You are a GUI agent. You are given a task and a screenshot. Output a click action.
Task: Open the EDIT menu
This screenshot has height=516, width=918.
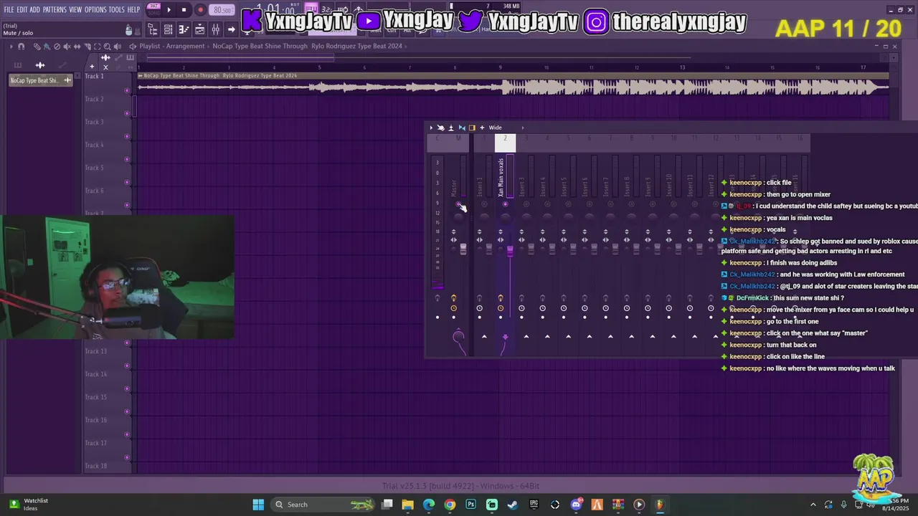[x=22, y=10]
